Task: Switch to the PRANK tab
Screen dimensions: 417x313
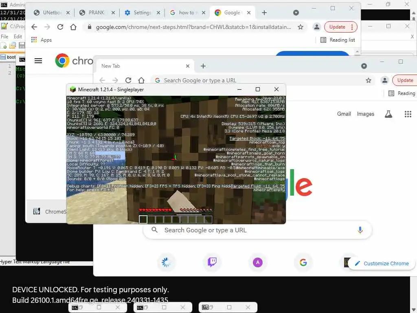Action: click(x=97, y=13)
